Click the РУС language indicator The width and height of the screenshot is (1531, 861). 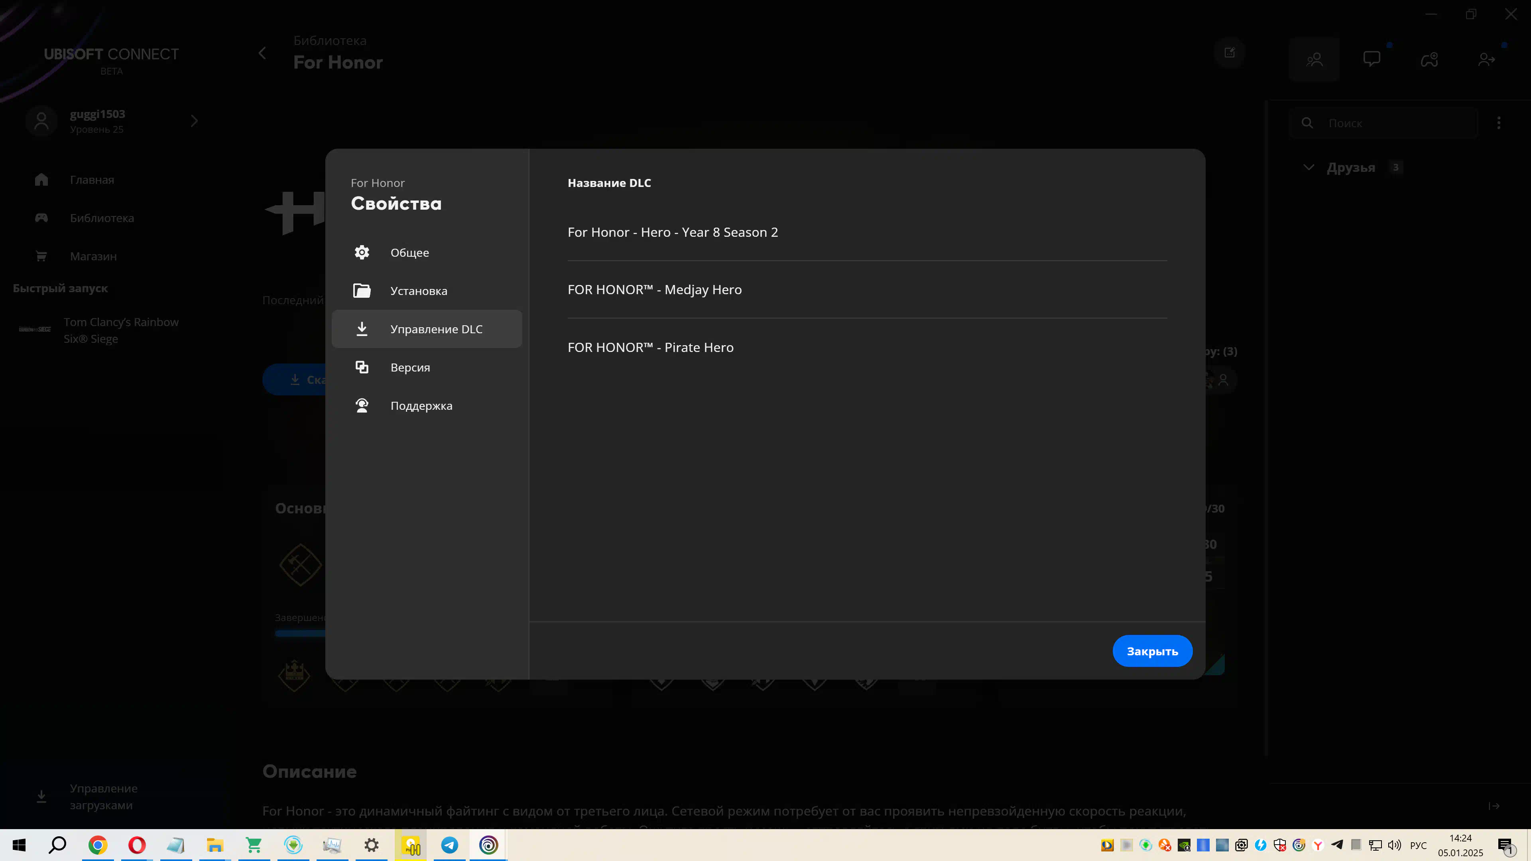pos(1418,845)
